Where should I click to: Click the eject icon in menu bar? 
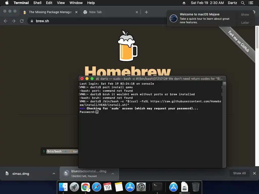pos(184,3)
